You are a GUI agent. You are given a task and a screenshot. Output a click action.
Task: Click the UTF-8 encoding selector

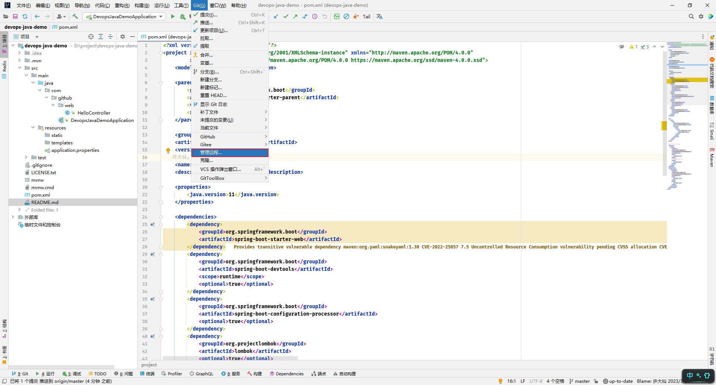pos(536,381)
